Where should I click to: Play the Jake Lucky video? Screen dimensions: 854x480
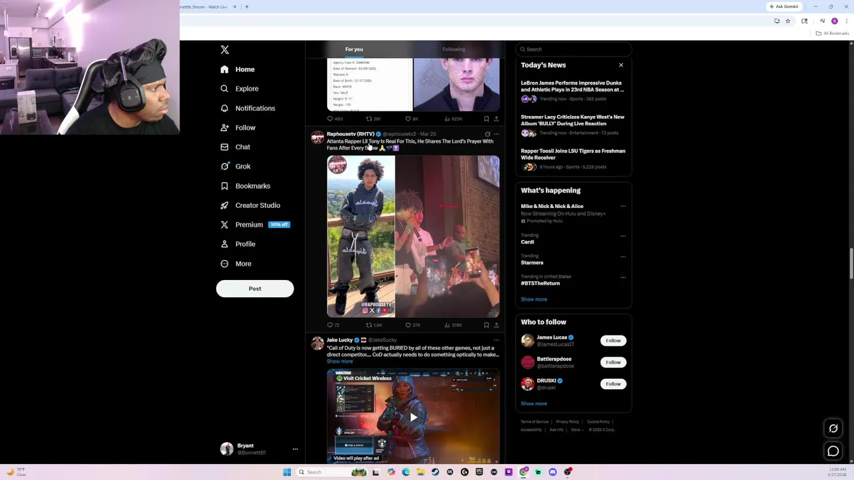click(x=413, y=417)
